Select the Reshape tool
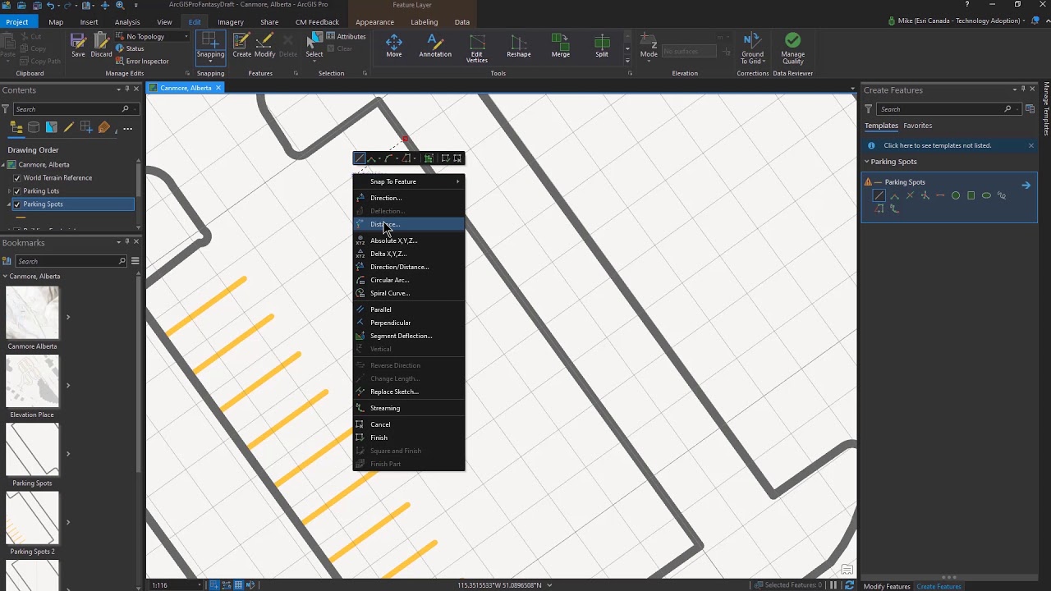Screen dimensions: 1051x591 tap(519, 45)
